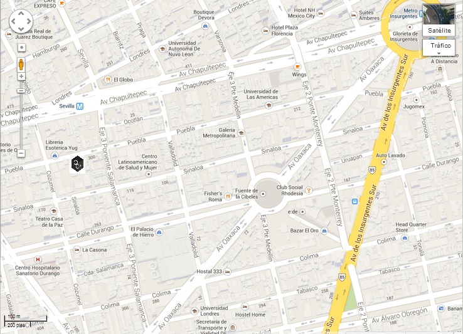This screenshot has width=463, height=334.
Task: Click the Street View pegman icon
Action: pyautogui.click(x=21, y=65)
